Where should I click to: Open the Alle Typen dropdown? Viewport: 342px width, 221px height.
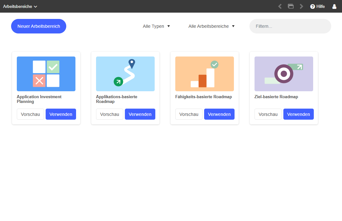pyautogui.click(x=156, y=26)
